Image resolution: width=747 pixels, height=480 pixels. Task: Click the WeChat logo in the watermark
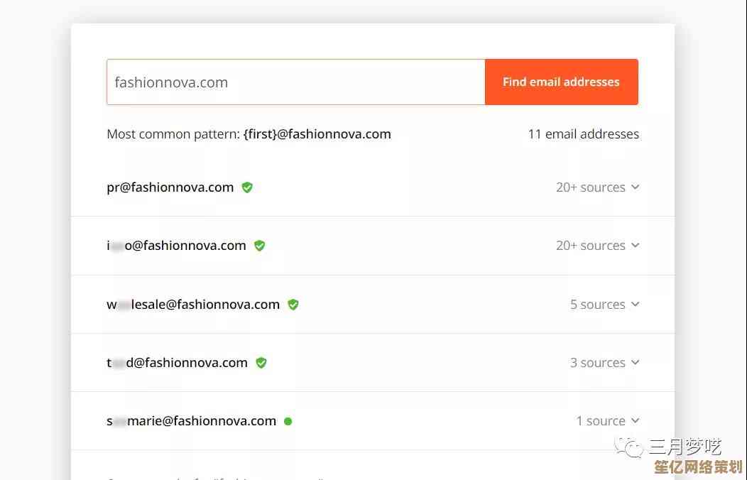[629, 446]
